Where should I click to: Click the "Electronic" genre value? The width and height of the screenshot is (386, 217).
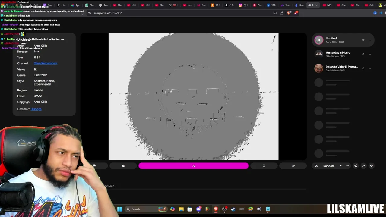point(40,75)
